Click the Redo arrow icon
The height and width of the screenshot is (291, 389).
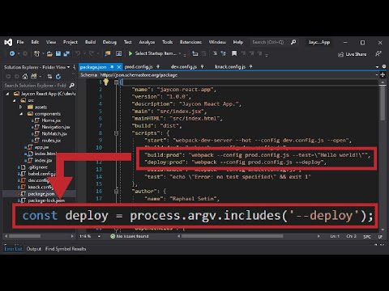click(x=92, y=53)
